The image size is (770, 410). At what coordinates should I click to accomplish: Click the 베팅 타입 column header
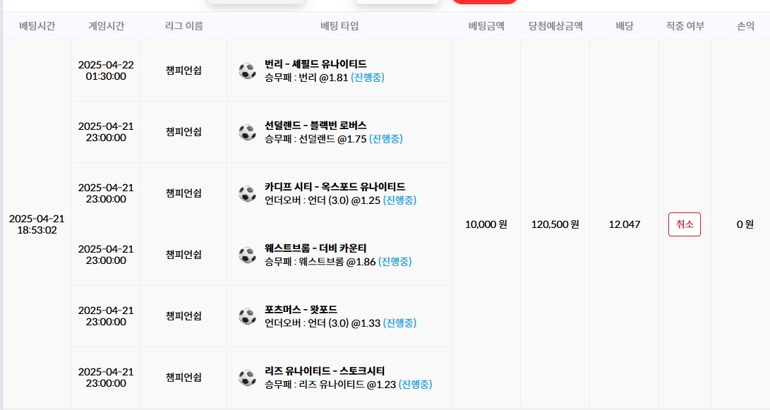coord(339,26)
